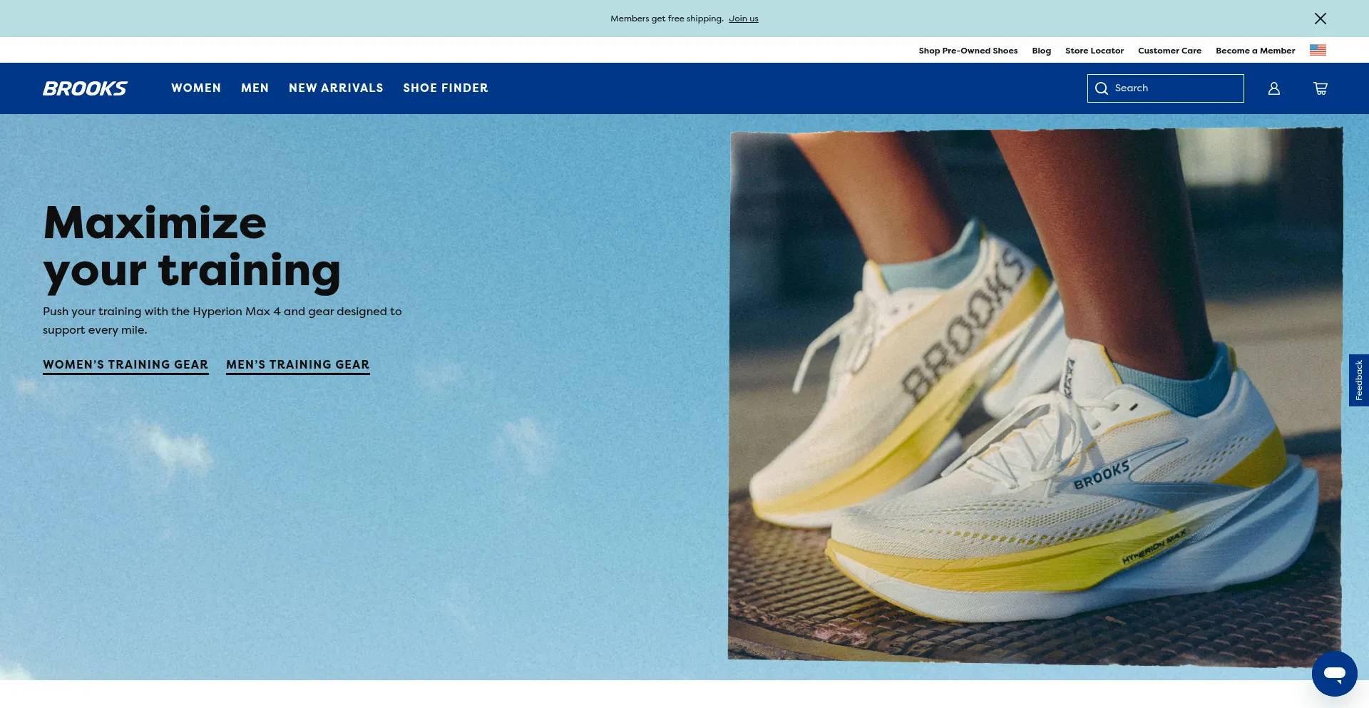Open the account profile icon

pyautogui.click(x=1274, y=88)
